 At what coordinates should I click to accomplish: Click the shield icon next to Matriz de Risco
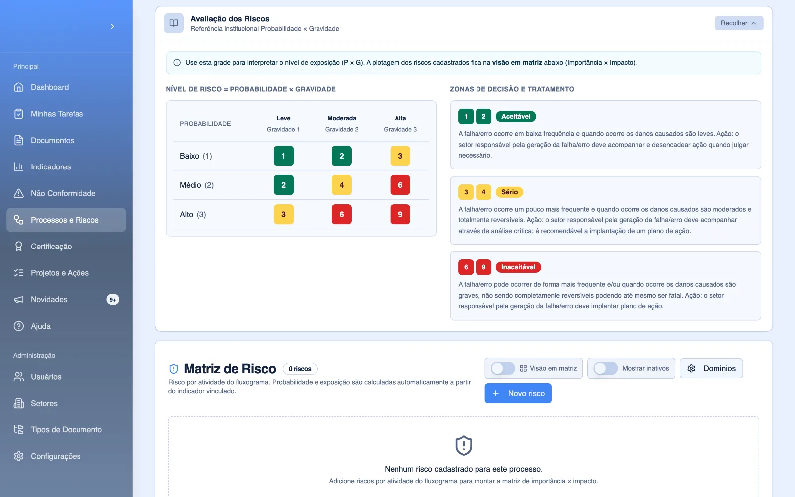(174, 369)
